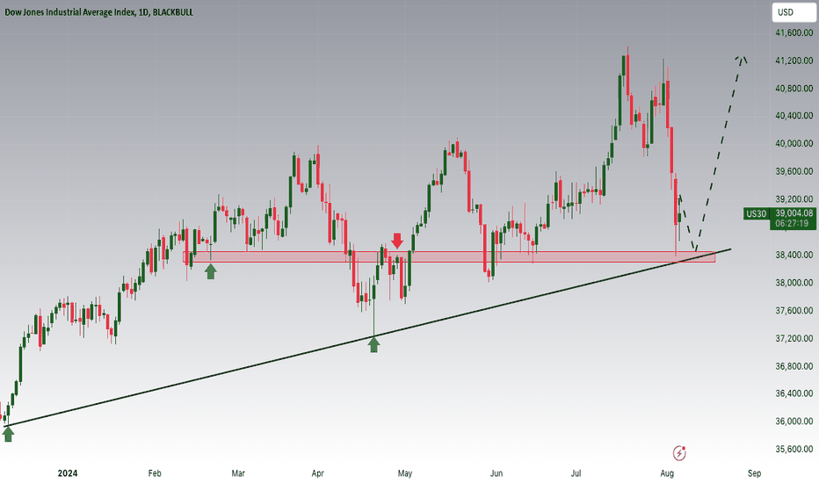The height and width of the screenshot is (483, 819).
Task: Click the 37,200.00 price axis label
Action: tap(794, 338)
